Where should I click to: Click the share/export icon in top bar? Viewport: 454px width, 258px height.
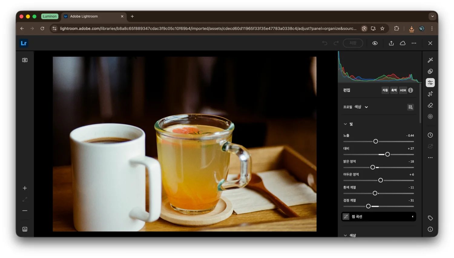391,43
